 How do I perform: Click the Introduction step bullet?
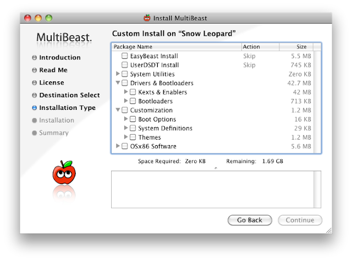[34, 58]
